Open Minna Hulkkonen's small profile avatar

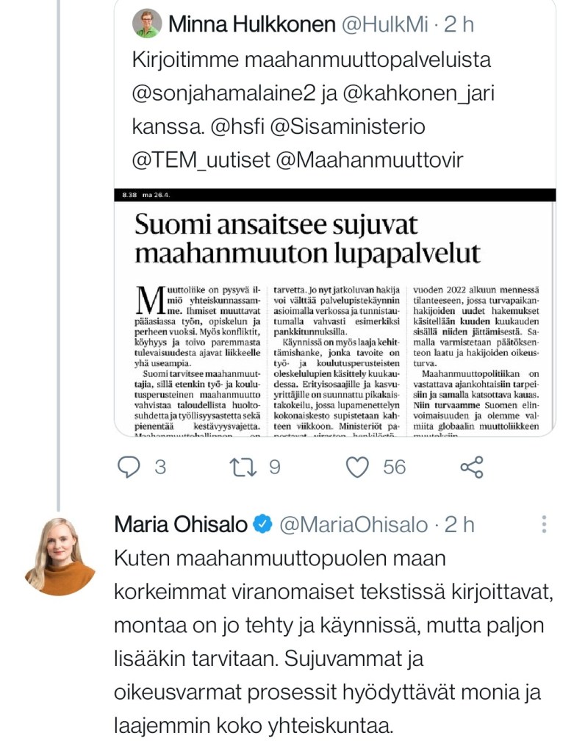[x=147, y=24]
